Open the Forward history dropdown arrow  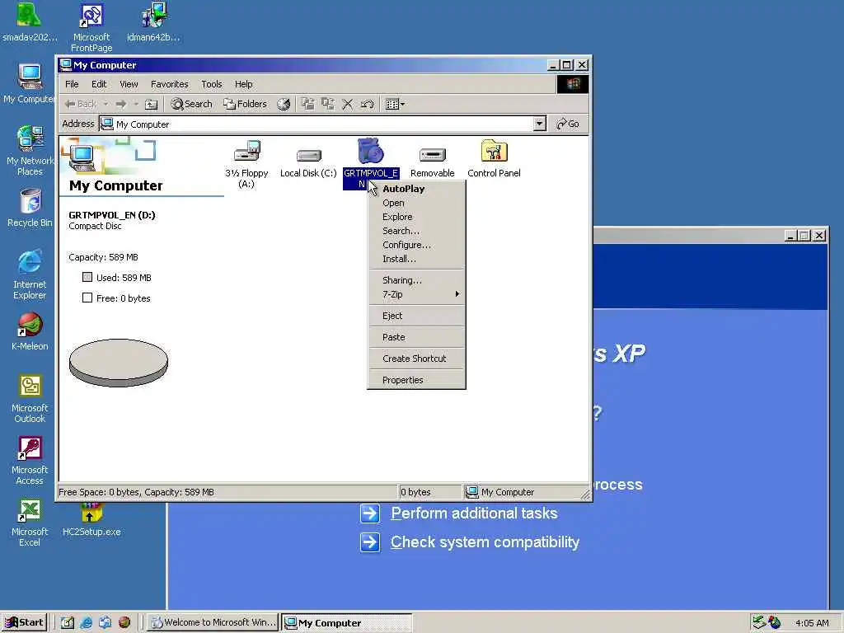pos(136,105)
